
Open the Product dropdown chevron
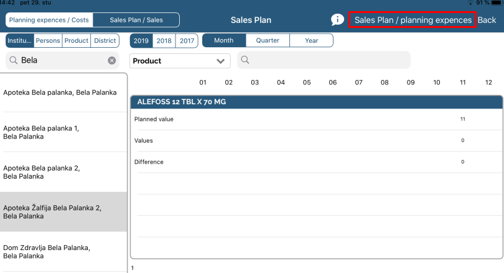[220, 61]
